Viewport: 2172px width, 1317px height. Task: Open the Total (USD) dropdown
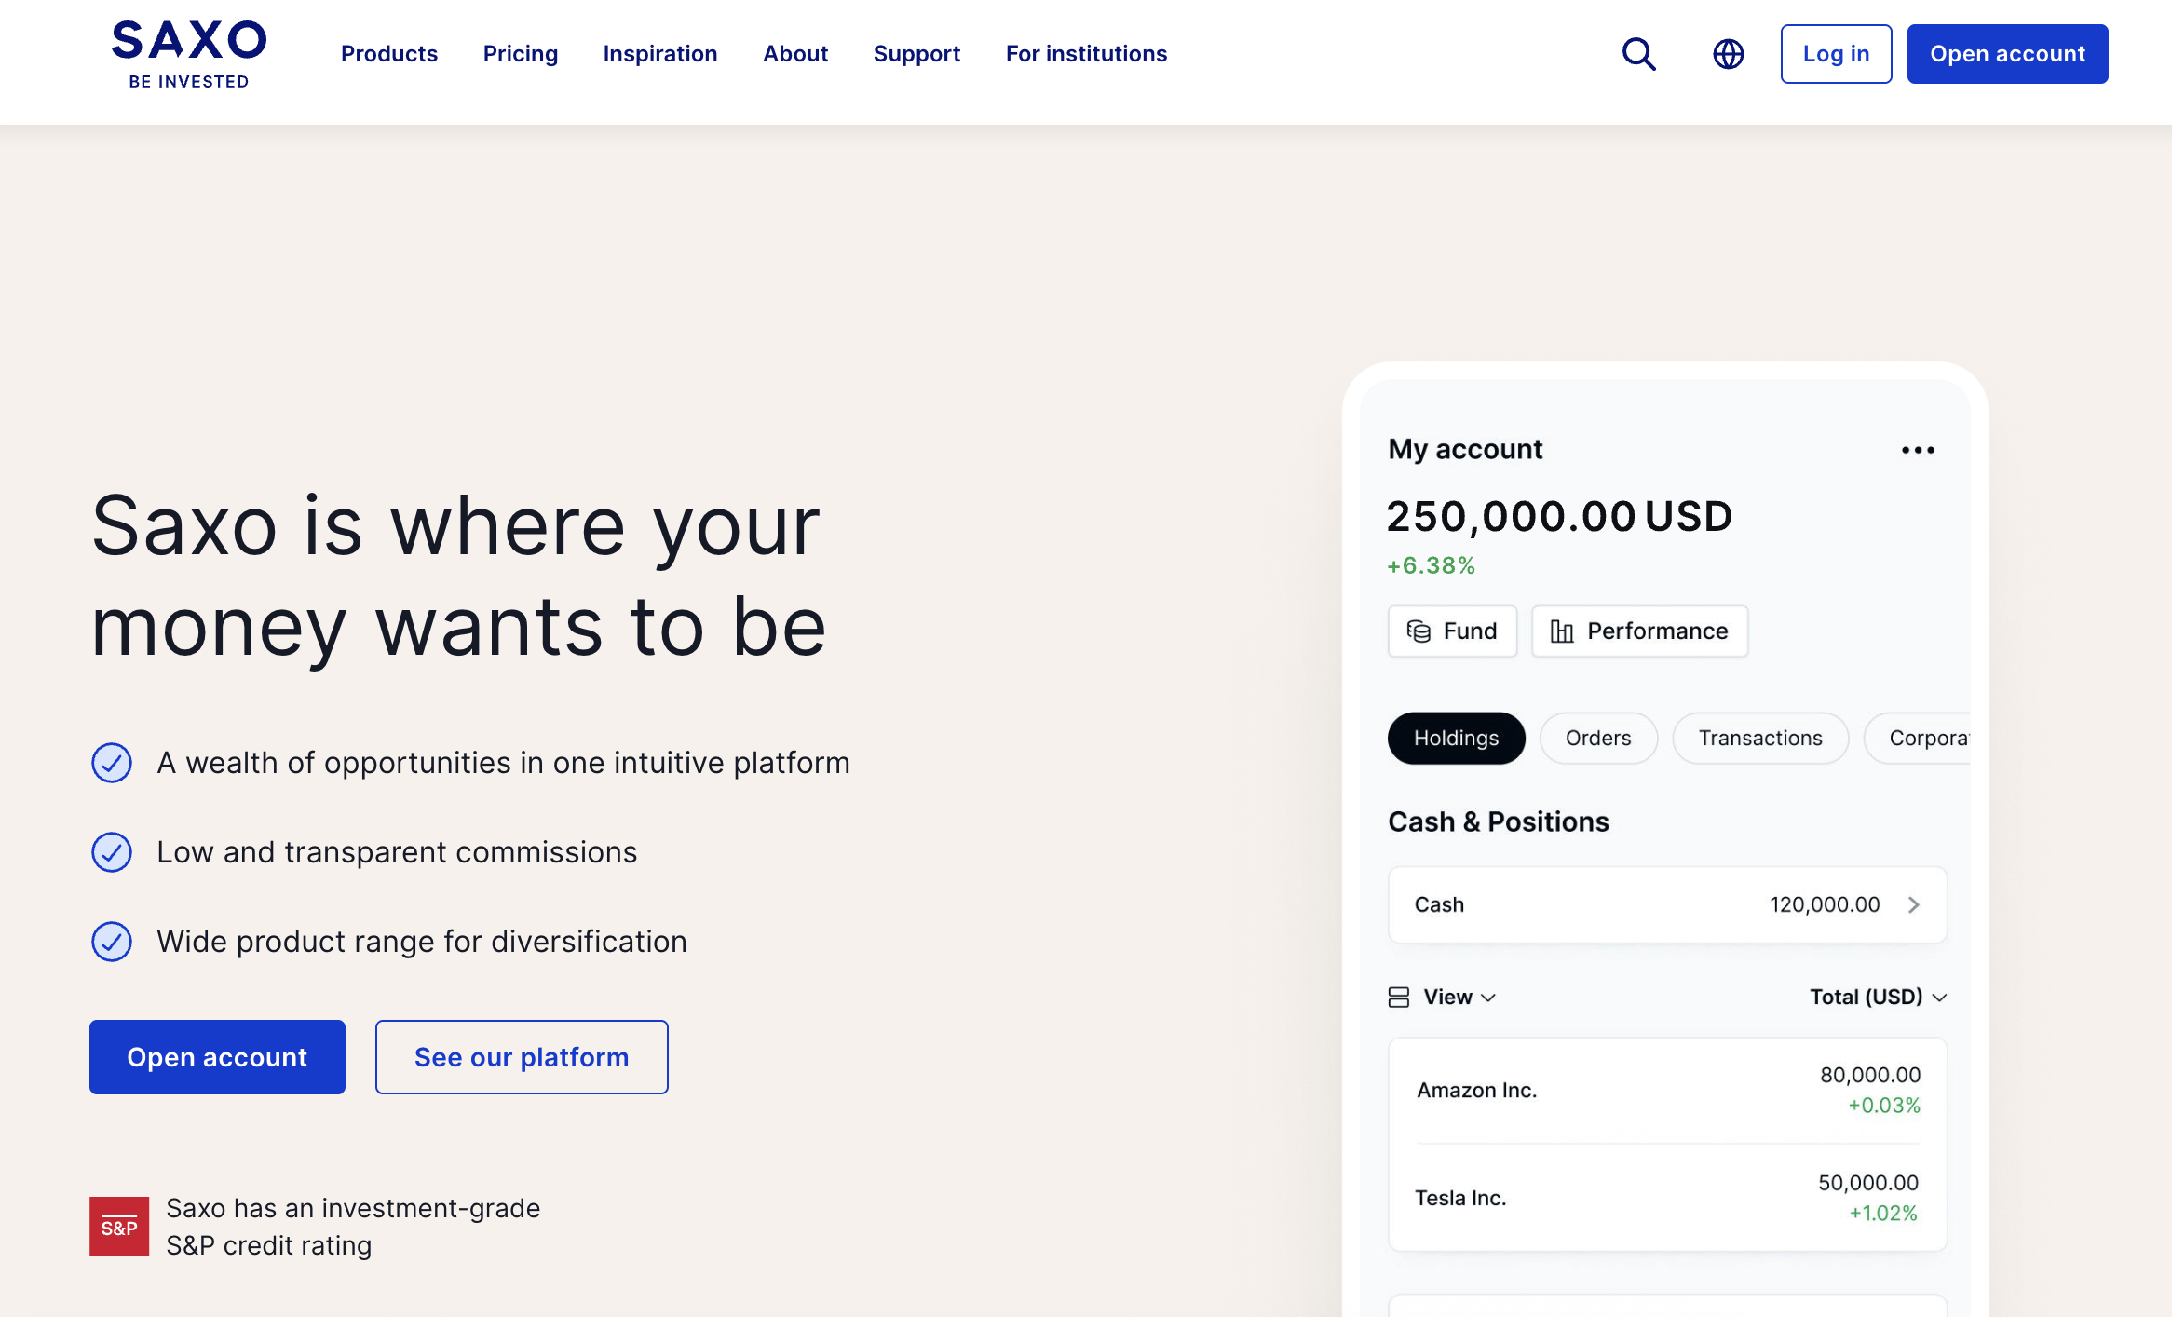pyautogui.click(x=1879, y=998)
